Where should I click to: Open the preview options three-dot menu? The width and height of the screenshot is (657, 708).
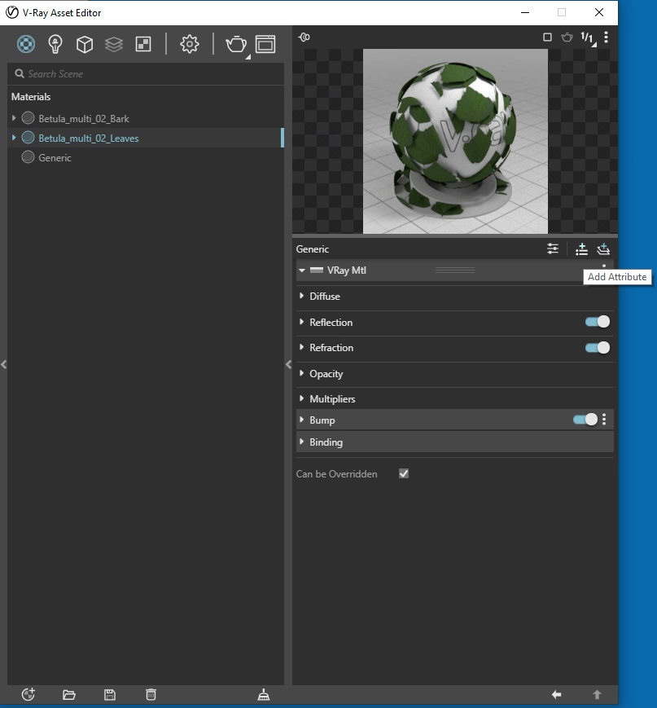606,37
